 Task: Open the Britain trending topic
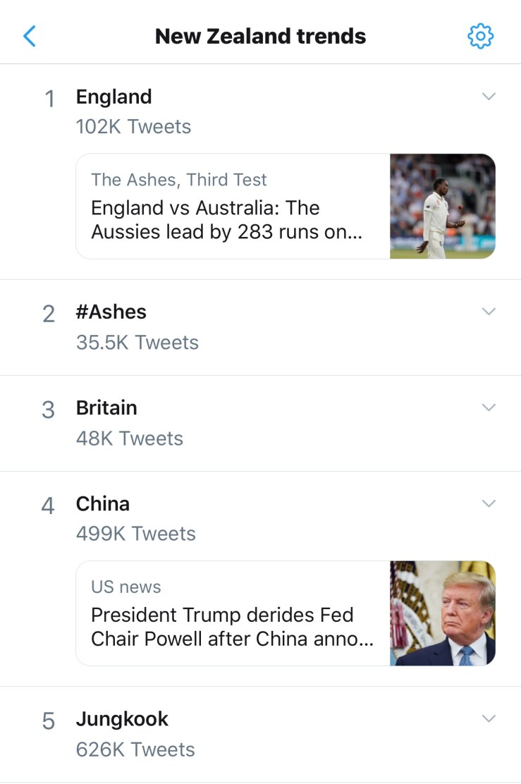[x=106, y=408]
